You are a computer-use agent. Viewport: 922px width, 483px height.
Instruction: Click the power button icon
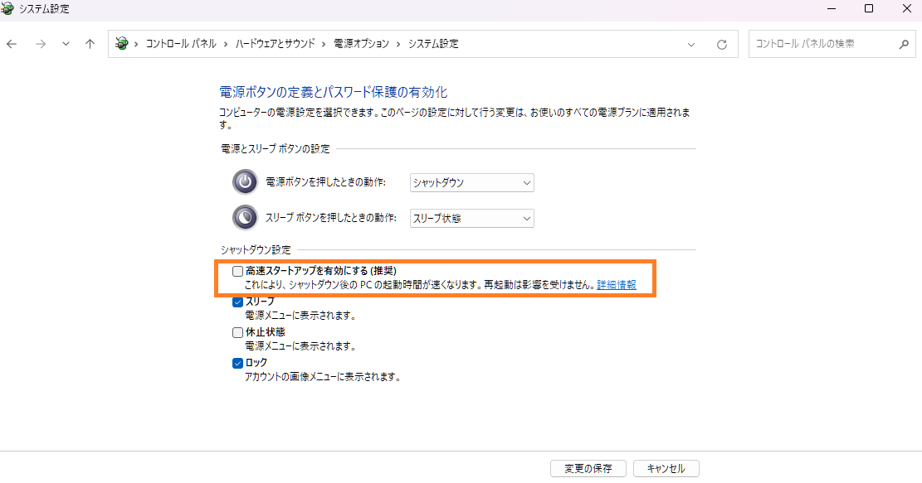tap(245, 182)
